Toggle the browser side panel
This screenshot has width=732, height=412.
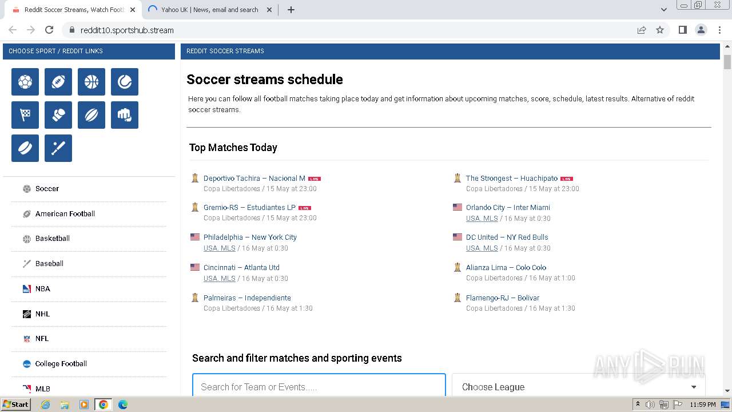pos(682,30)
